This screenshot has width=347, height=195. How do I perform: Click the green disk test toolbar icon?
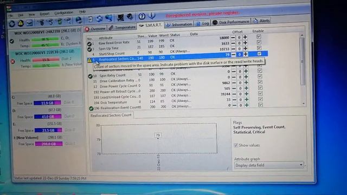pos(59,22)
